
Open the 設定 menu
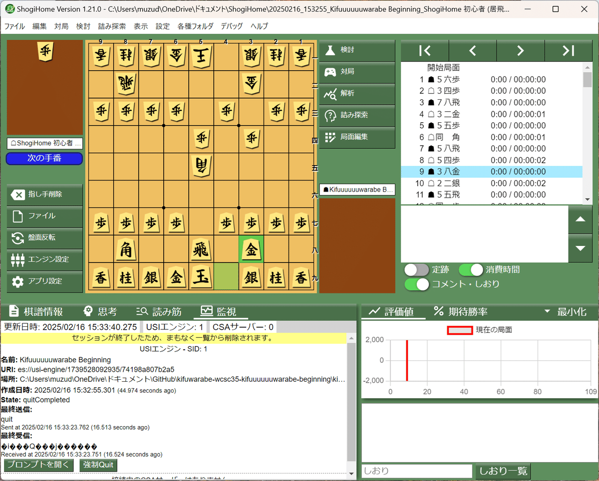pos(163,26)
